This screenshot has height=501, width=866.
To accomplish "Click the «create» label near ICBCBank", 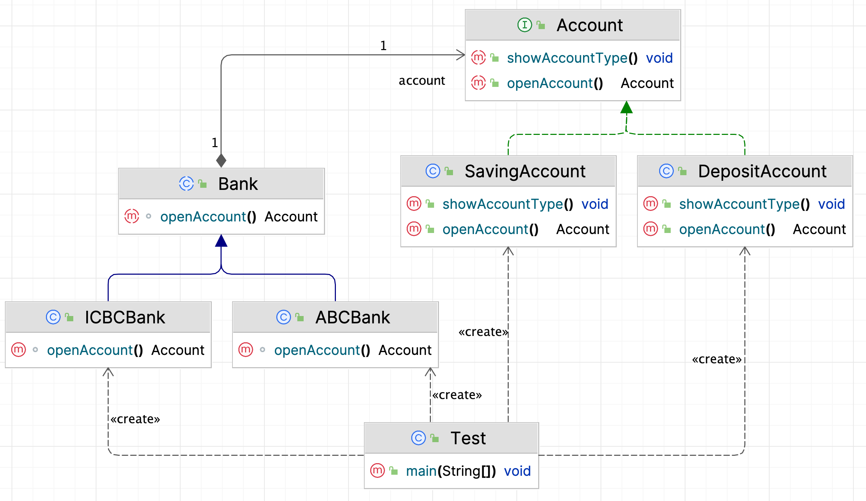I will click(135, 419).
